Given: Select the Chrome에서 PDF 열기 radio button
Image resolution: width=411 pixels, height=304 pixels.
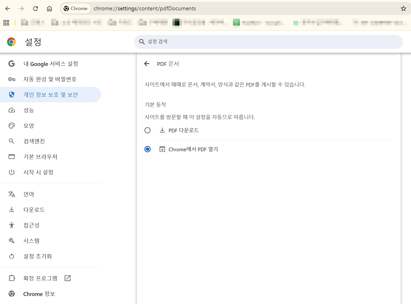Looking at the screenshot, I should tap(148, 149).
